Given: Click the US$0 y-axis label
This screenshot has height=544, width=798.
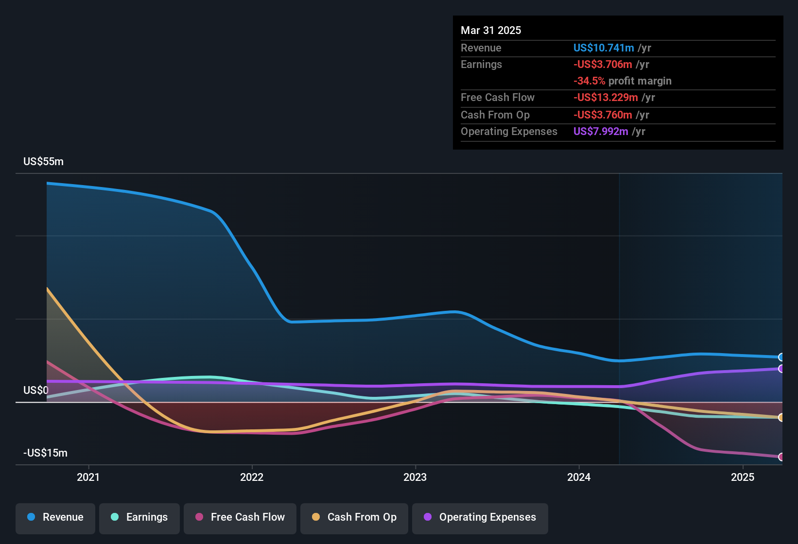Looking at the screenshot, I should 36,391.
